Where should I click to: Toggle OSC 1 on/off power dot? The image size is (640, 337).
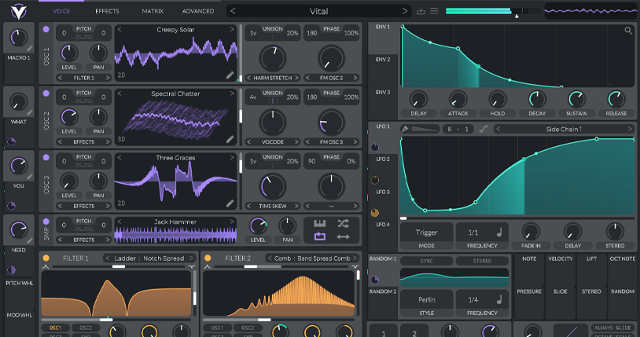(46, 29)
